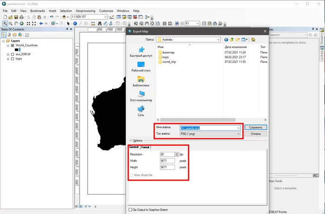
Task: Undo the last action
Action: coord(52,17)
